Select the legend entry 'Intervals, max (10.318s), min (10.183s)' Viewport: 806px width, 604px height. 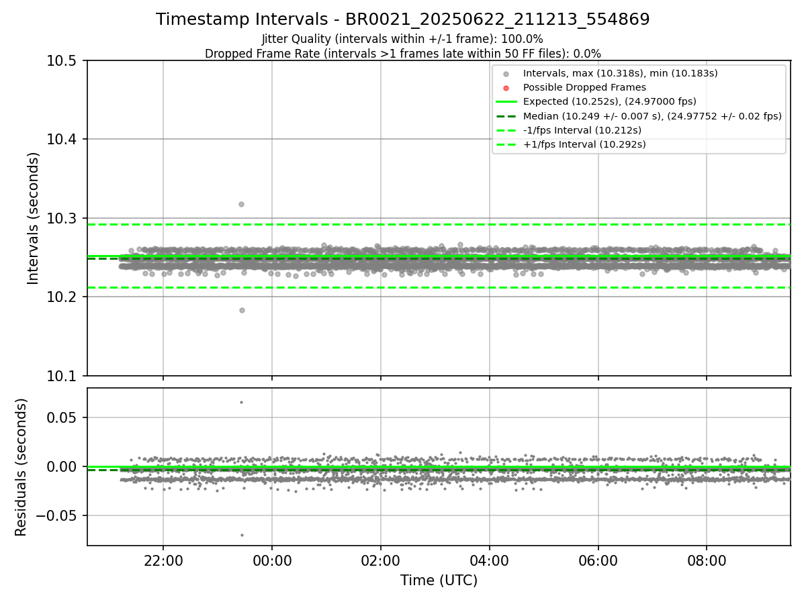click(621, 73)
